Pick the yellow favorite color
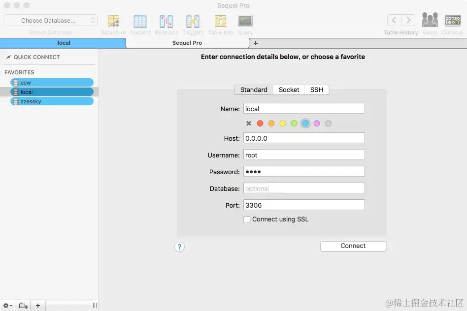This screenshot has height=311, width=467. point(283,123)
